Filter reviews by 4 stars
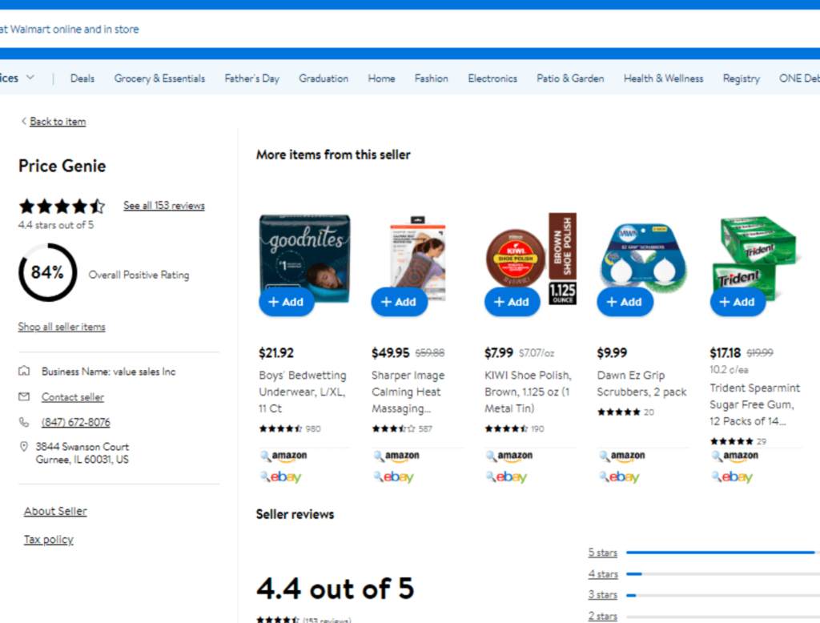Viewport: 820px width, 623px height. pos(603,574)
